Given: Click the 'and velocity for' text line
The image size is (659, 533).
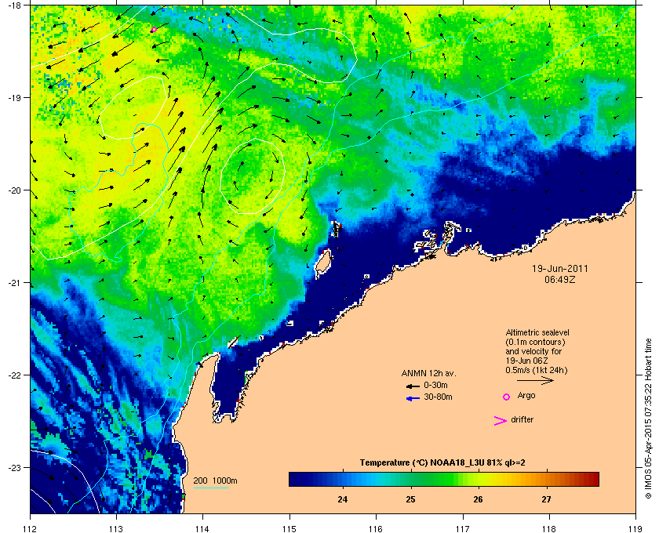Looking at the screenshot, I should tap(533, 351).
